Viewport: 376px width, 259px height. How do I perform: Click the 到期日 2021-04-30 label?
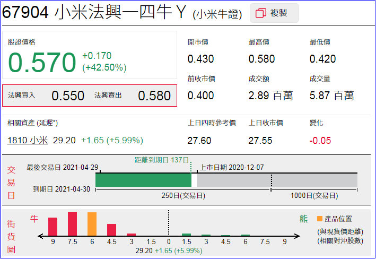point(62,189)
